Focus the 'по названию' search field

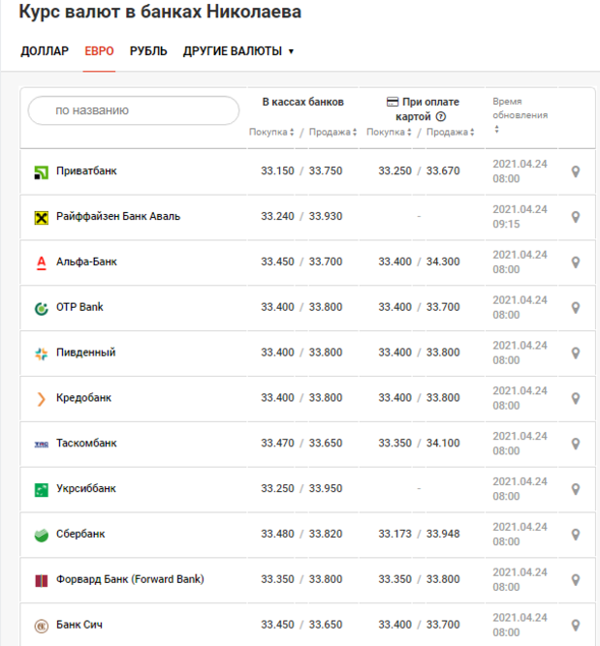[134, 110]
